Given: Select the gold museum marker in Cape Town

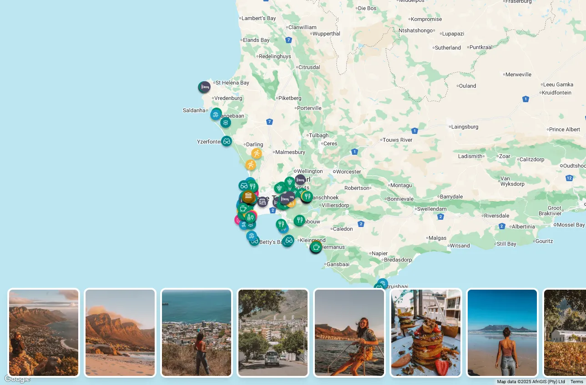Looking at the screenshot, I should point(248,197).
